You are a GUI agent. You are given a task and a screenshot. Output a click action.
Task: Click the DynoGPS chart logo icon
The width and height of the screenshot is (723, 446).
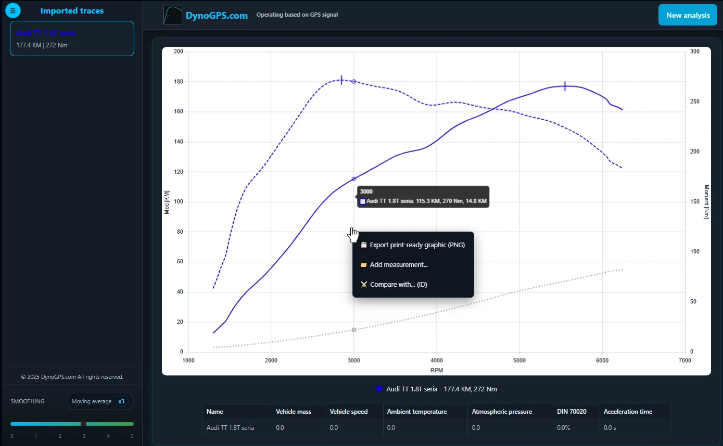pos(172,15)
